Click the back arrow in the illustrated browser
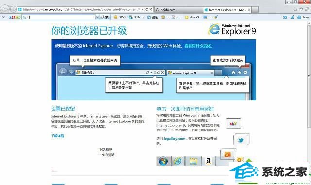The image size is (311, 185). click(63, 72)
